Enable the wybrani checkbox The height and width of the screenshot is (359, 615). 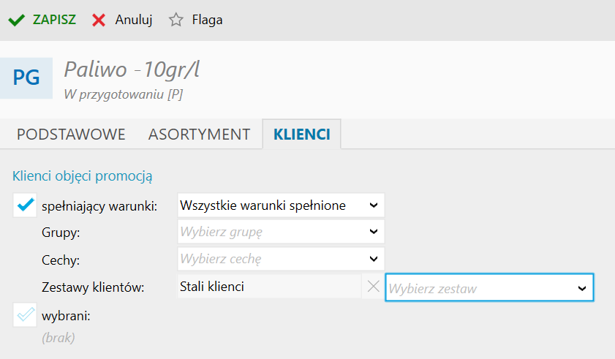pos(26,316)
